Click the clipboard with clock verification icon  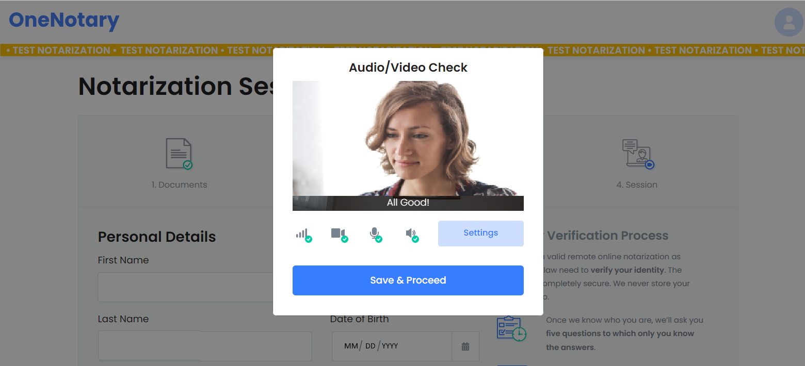511,329
